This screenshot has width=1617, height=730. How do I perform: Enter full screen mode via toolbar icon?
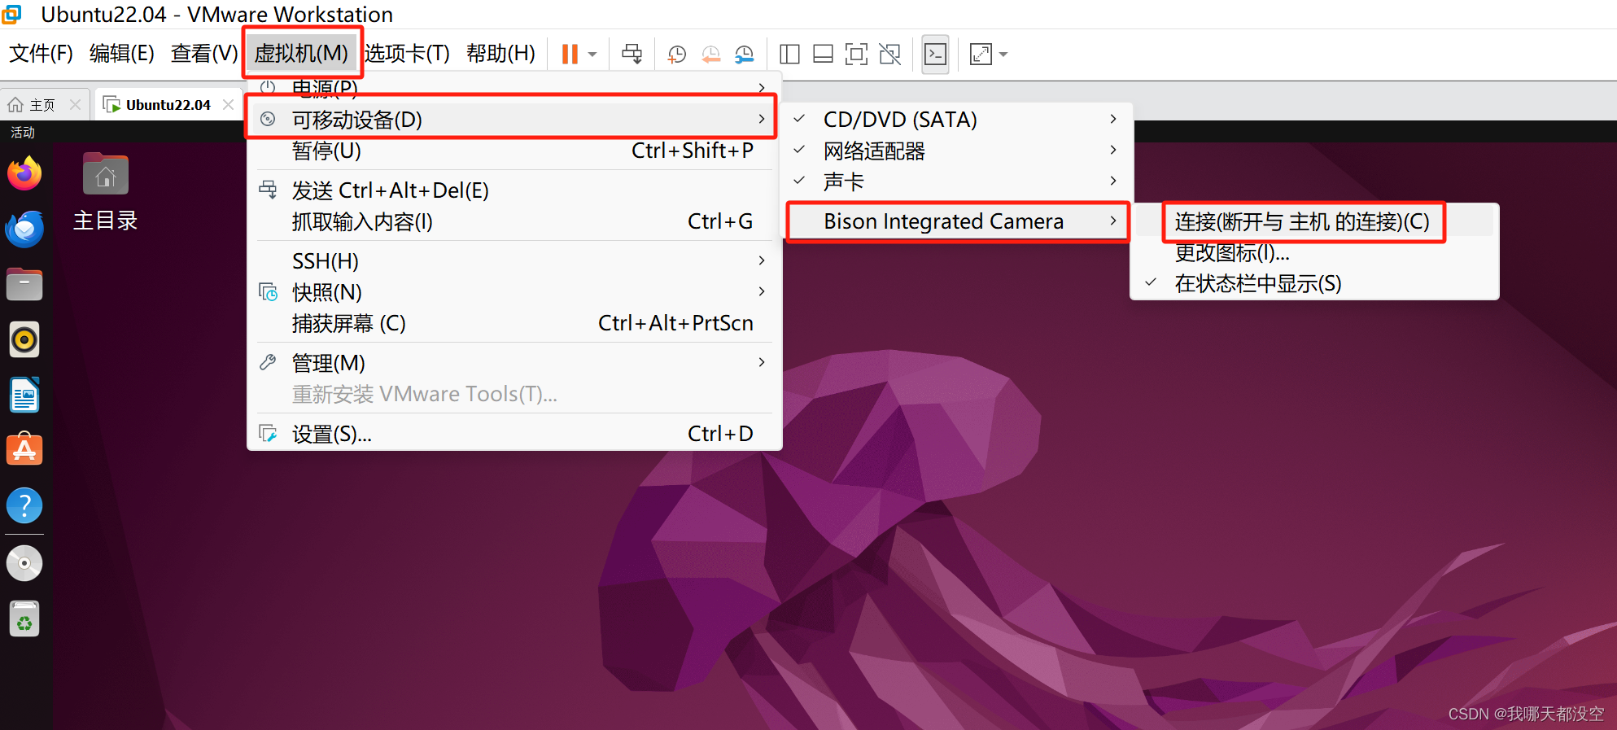pyautogui.click(x=856, y=55)
